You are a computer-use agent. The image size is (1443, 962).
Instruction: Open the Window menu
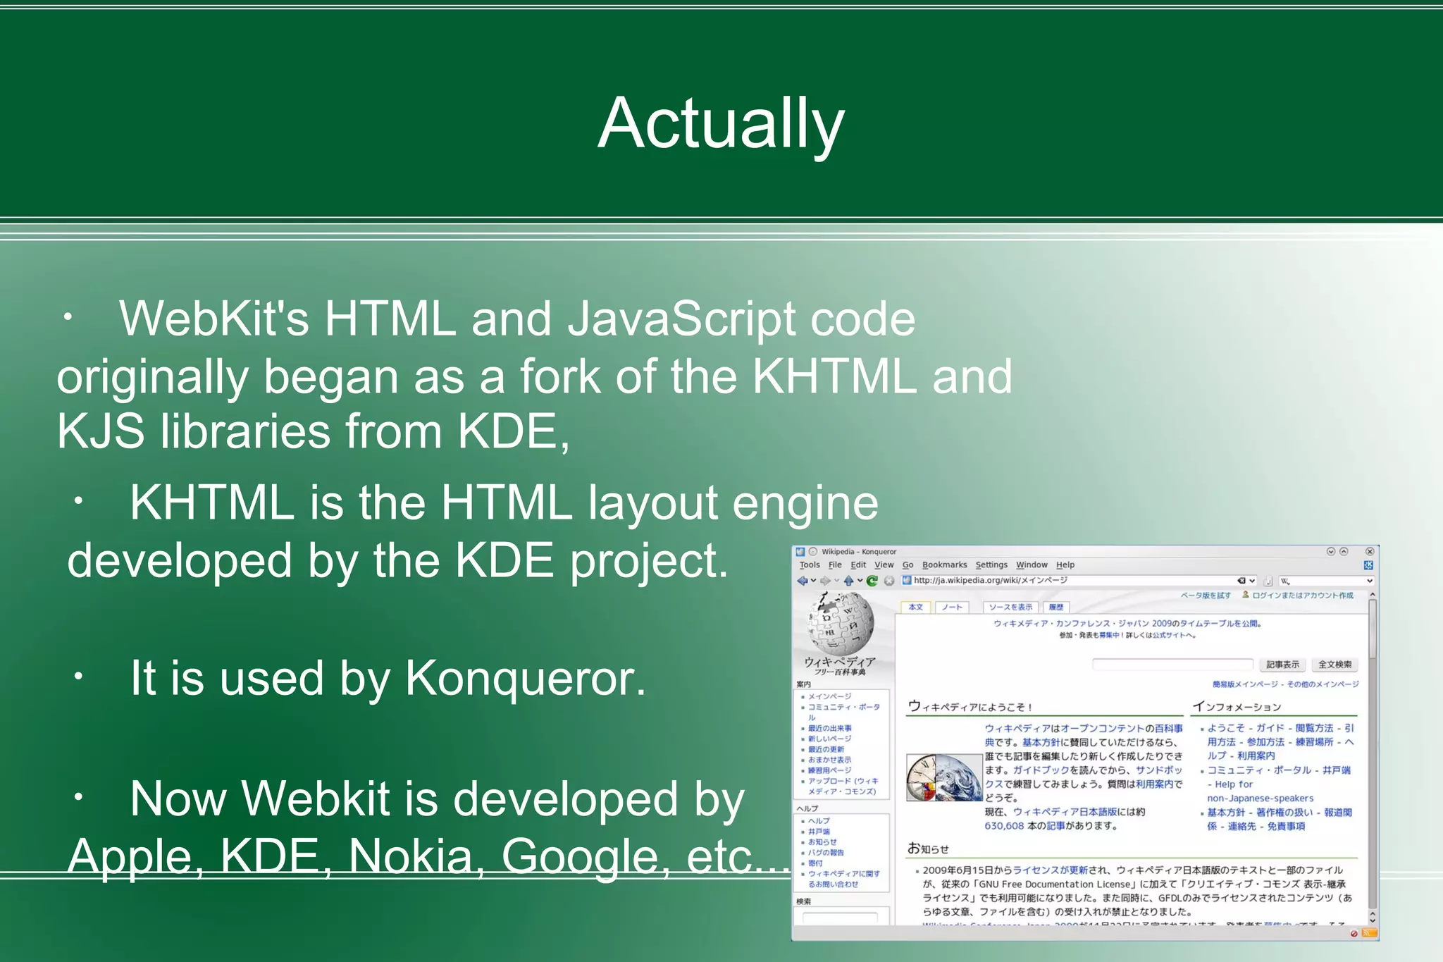[1032, 565]
